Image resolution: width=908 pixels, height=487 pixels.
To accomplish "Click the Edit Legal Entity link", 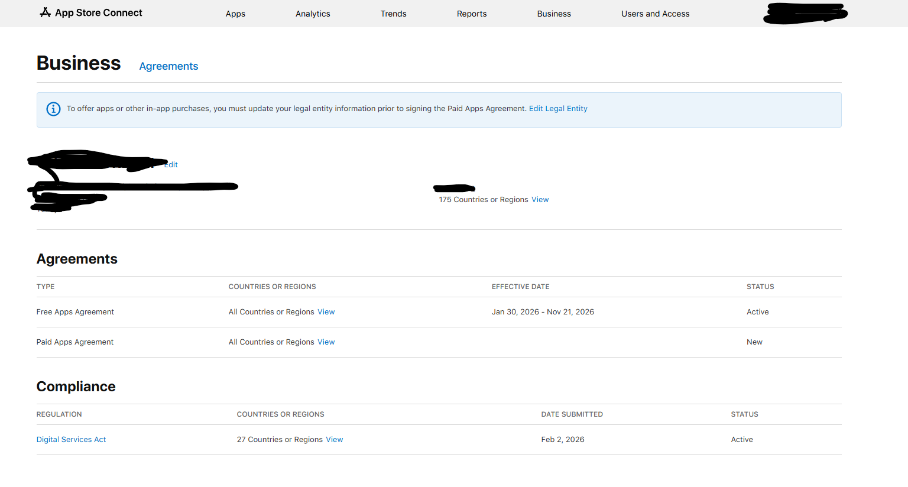I will [x=558, y=109].
